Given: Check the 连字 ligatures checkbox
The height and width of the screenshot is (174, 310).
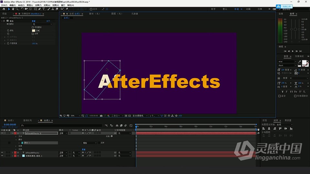Looking at the screenshot, I should click(280, 96).
